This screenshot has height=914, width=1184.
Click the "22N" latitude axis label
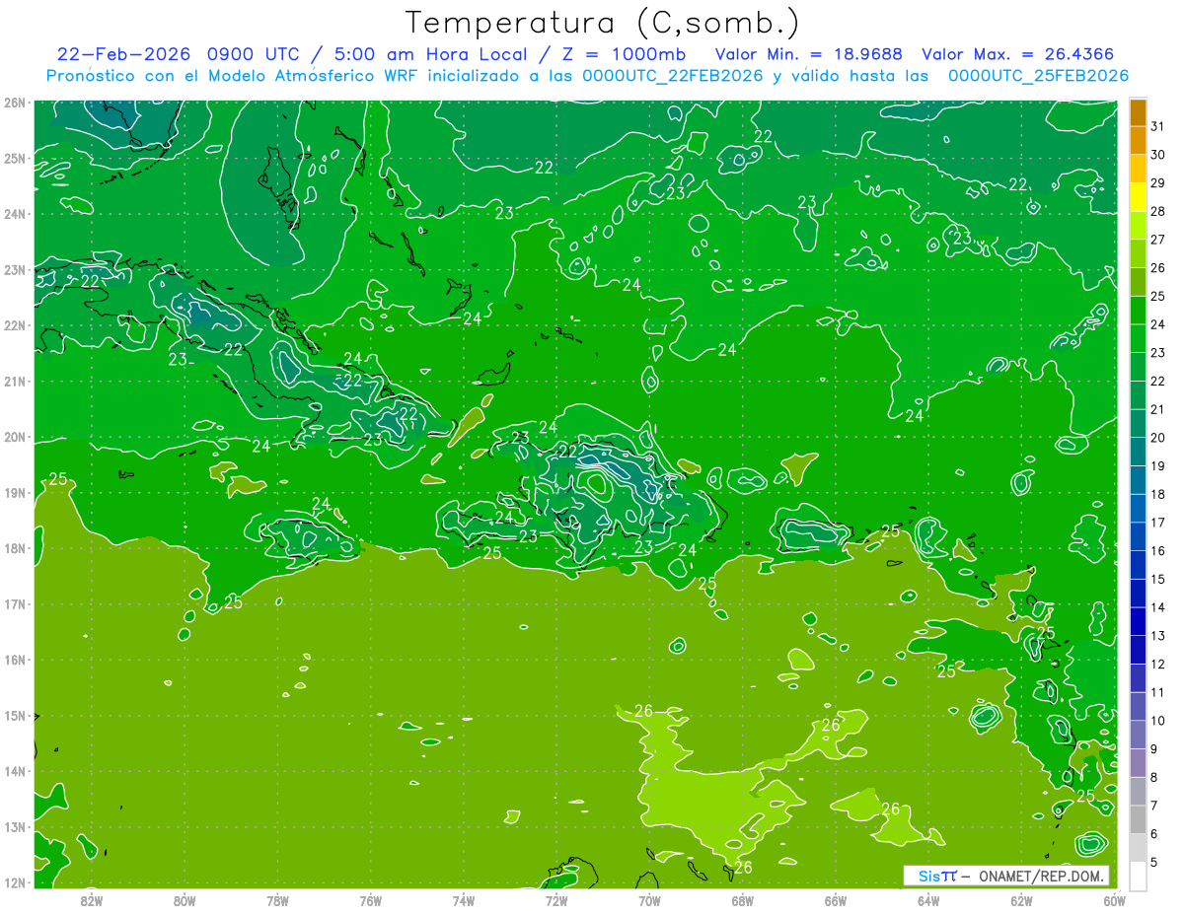[15, 324]
